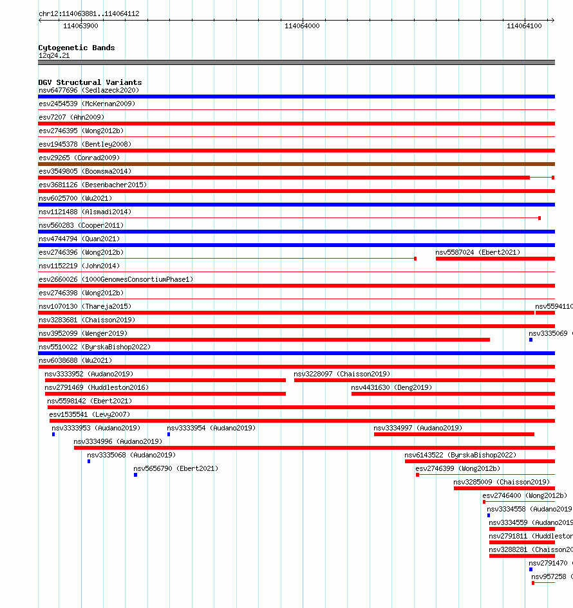The width and height of the screenshot is (573, 608).
Task: Select nsv6038688 (Wu2021) variant label
Action: coord(75,360)
